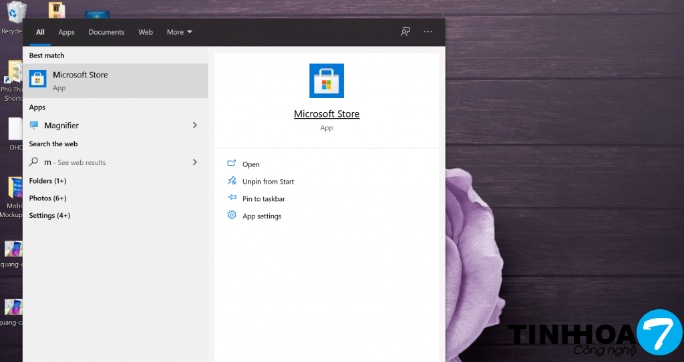
Task: Show Photos (6+) search results
Action: coord(47,198)
